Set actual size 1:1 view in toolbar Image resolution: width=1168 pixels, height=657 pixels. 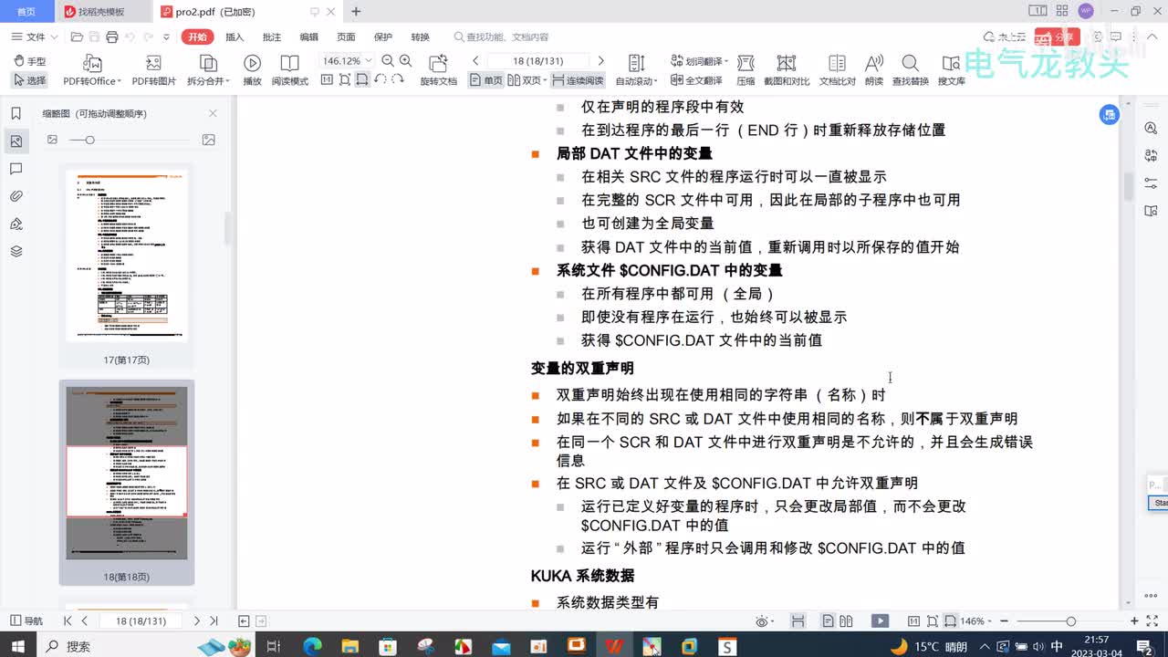point(327,80)
